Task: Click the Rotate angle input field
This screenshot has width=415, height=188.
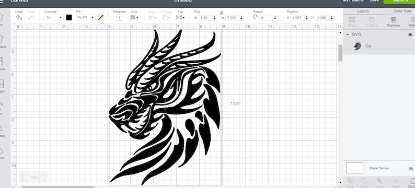Action: pyautogui.click(x=266, y=18)
